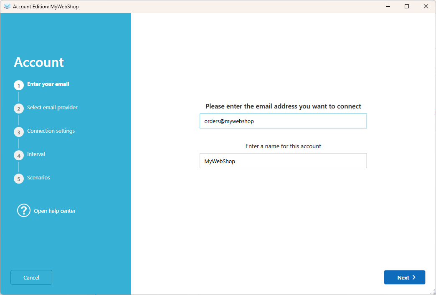Cancel the account setup
This screenshot has height=295, width=436.
(31, 277)
